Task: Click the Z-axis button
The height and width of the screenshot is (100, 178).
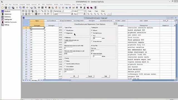Action: (x=103, y=11)
